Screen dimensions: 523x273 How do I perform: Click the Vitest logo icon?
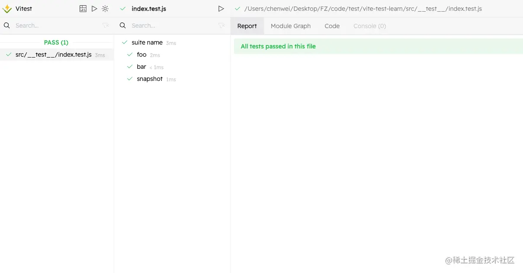pyautogui.click(x=7, y=9)
